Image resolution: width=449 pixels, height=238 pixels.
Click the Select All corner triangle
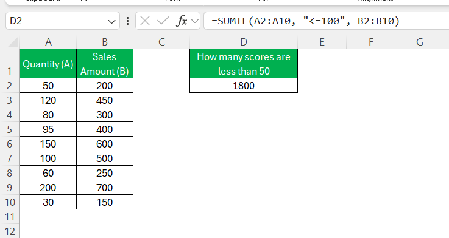pyautogui.click(x=13, y=42)
